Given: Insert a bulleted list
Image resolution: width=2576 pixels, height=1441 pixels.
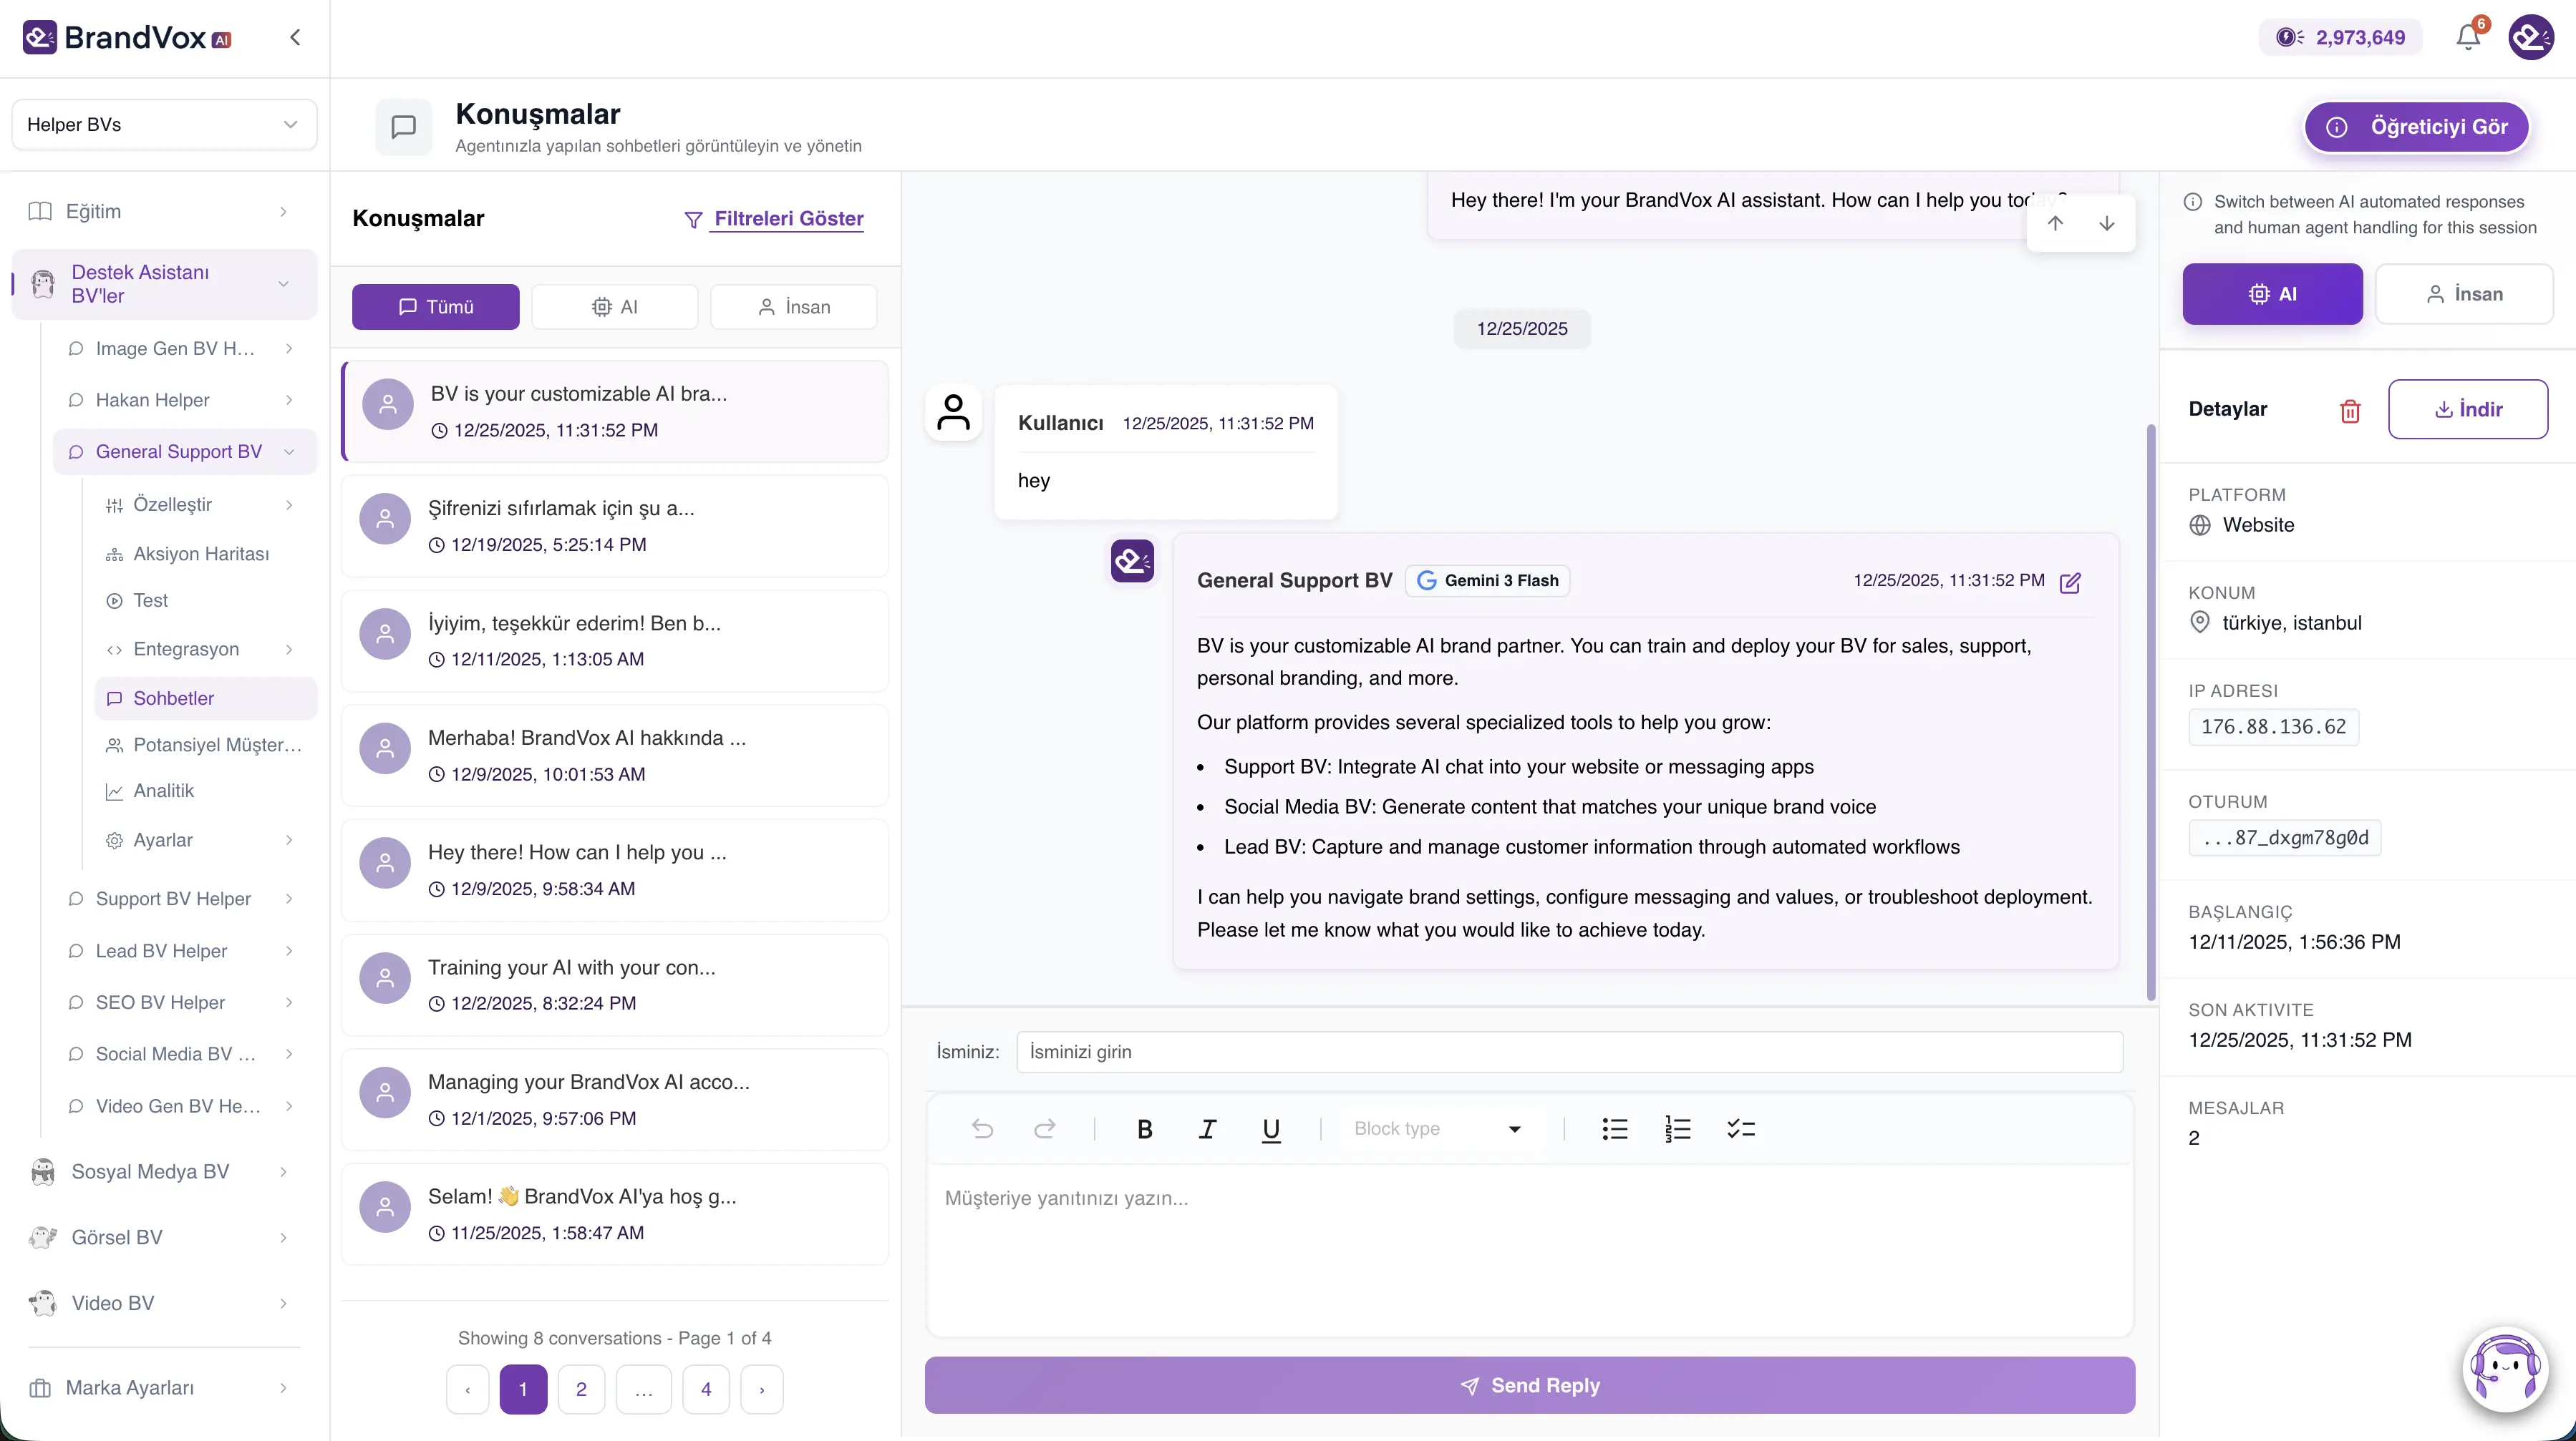Looking at the screenshot, I should [x=1615, y=1129].
